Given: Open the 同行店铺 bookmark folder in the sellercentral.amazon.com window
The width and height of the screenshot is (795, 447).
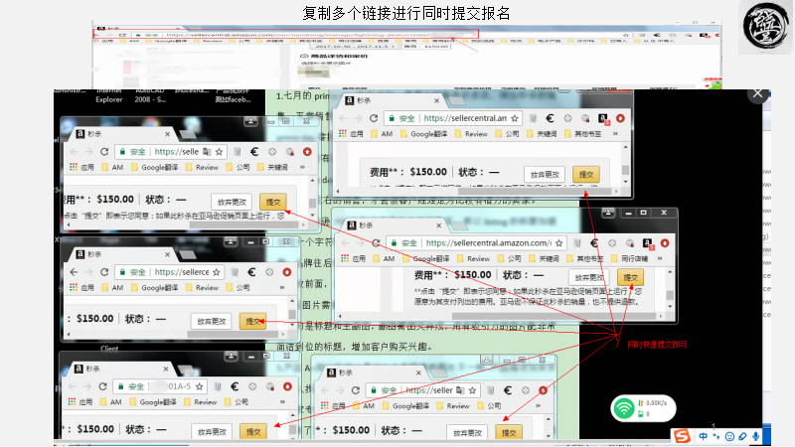Looking at the screenshot, I should click(629, 258).
